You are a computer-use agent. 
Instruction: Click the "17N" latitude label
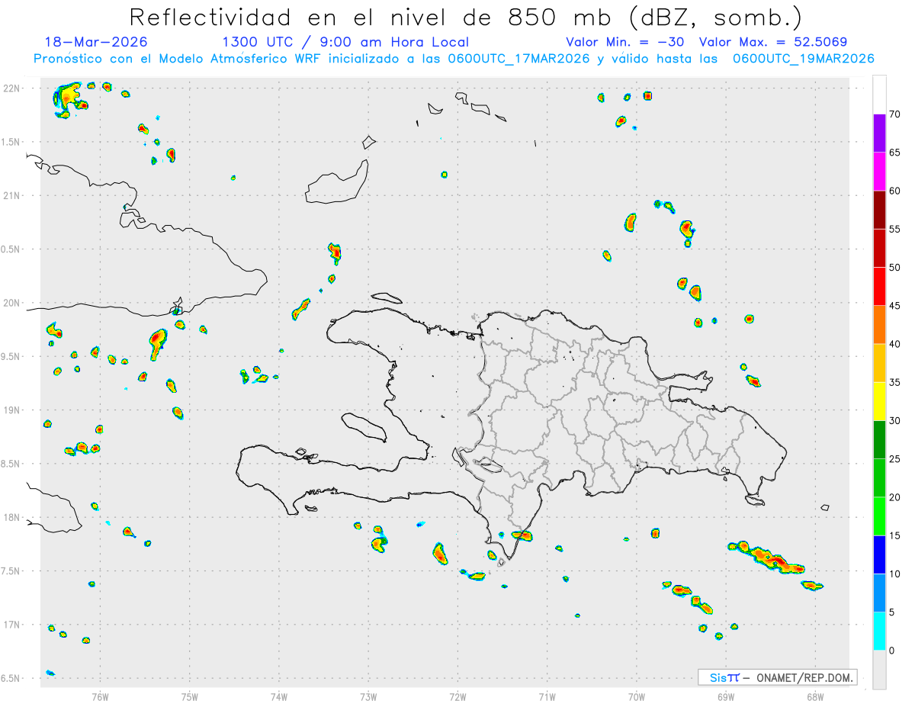(13, 625)
